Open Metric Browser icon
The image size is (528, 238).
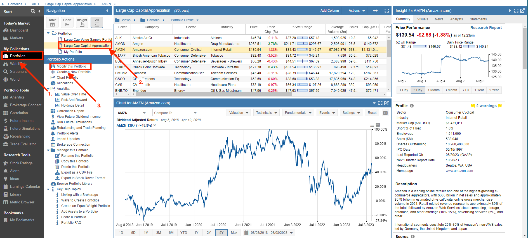(6, 202)
